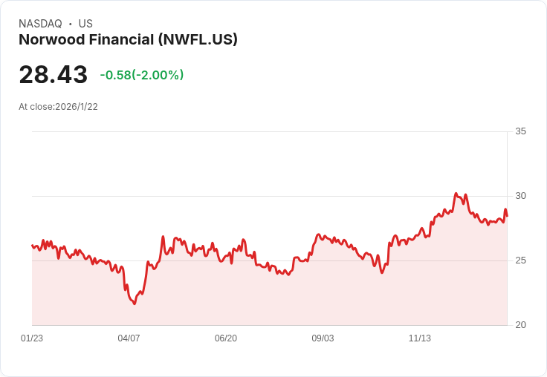Select the 04/07 date on x-axis
Screen dimensions: 547x377
[129, 338]
